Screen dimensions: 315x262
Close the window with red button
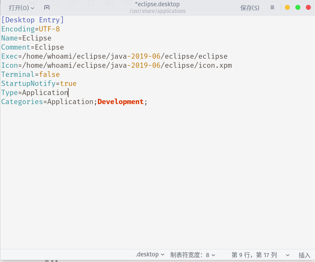(x=308, y=8)
